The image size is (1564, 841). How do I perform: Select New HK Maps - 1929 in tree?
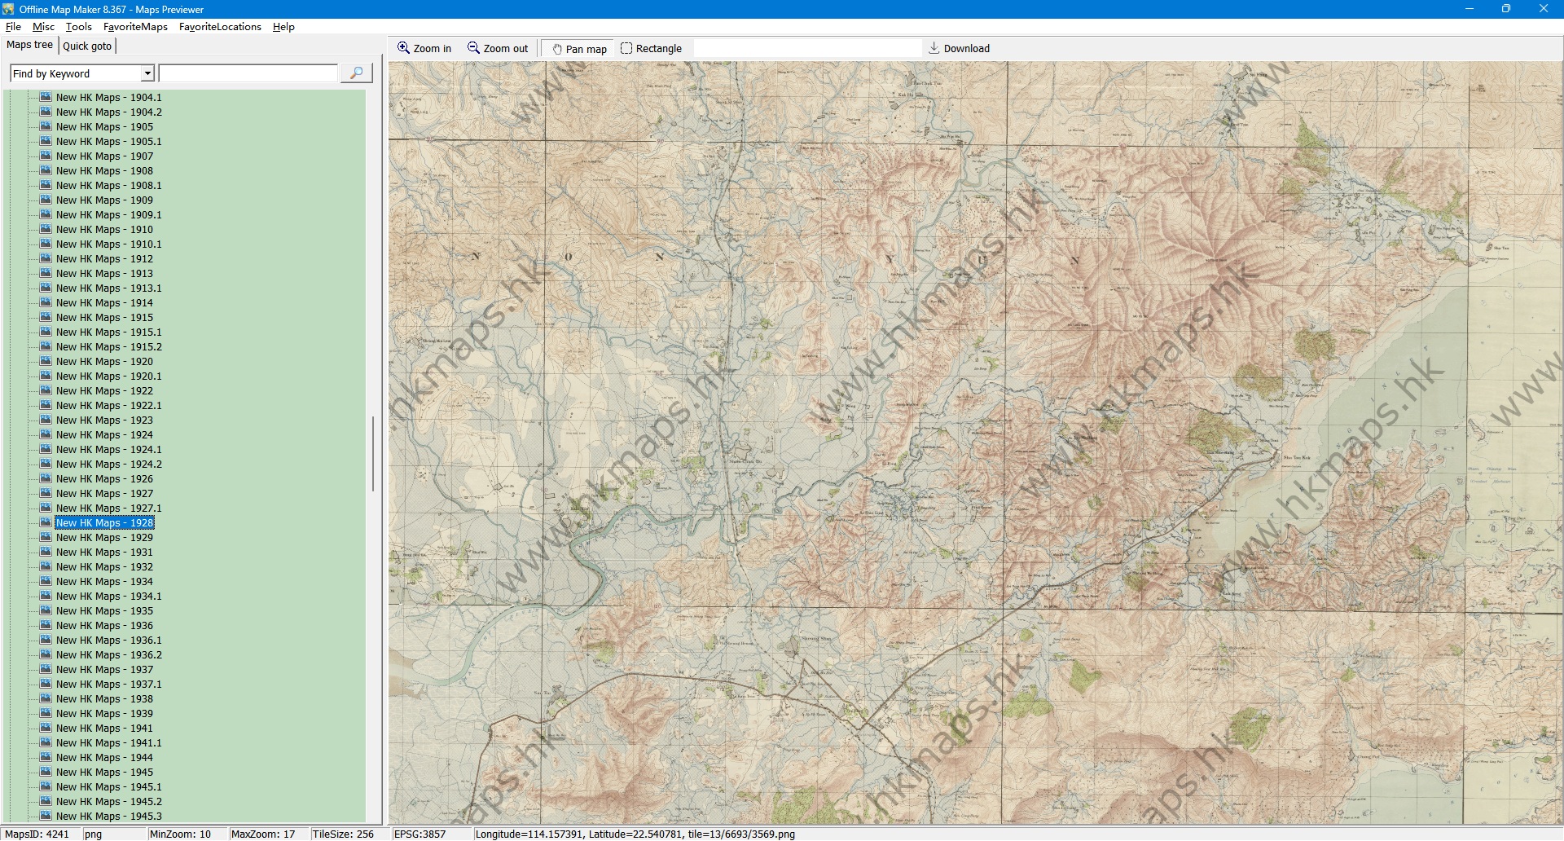(x=104, y=538)
